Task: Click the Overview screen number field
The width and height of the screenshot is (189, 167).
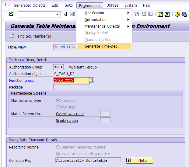Action: 105,114
